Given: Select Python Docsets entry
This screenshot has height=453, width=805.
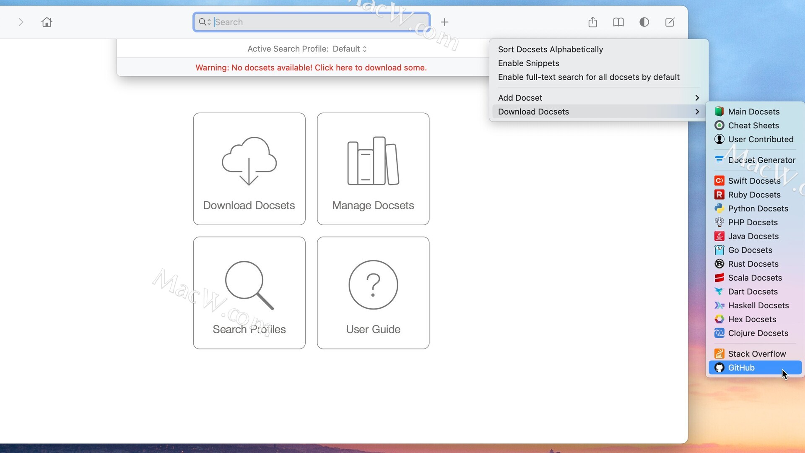Looking at the screenshot, I should [755, 208].
